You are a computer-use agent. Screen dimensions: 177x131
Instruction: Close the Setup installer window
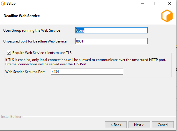pyautogui.click(x=169, y=4)
